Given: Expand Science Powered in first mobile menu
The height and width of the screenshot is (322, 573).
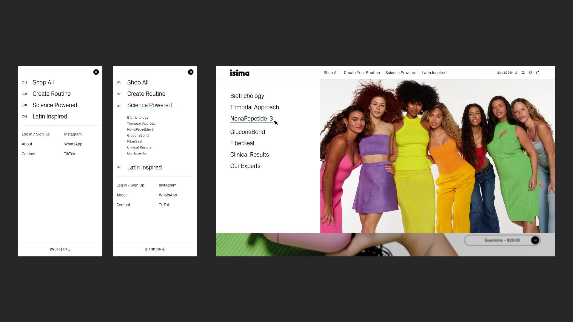Looking at the screenshot, I should tap(55, 105).
